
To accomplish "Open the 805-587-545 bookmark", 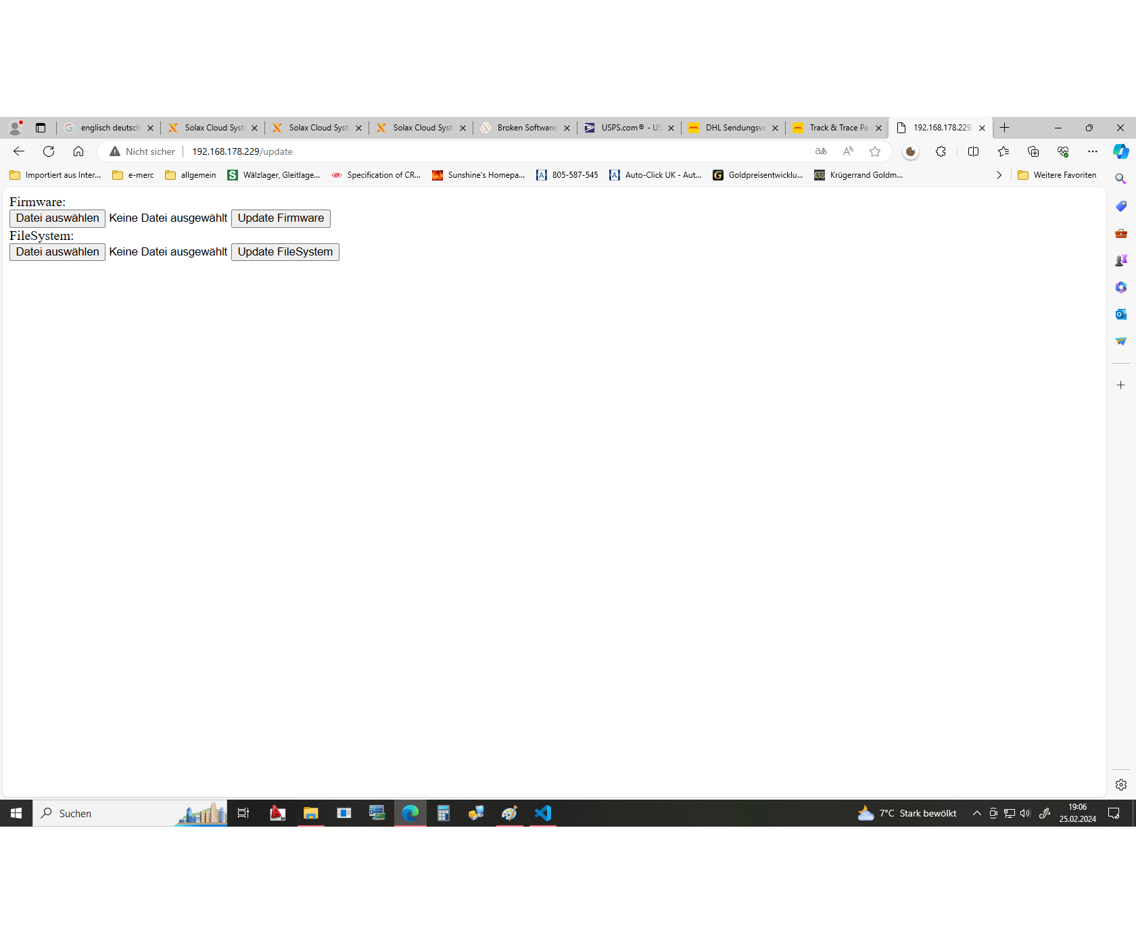I will pos(567,175).
